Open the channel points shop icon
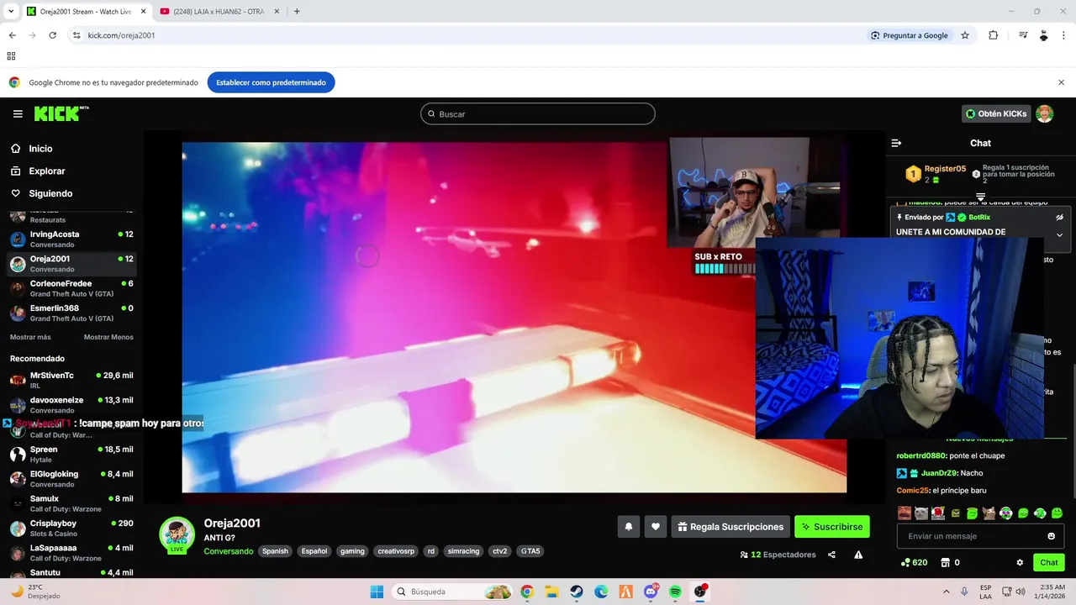This screenshot has height=605, width=1076. 945,563
